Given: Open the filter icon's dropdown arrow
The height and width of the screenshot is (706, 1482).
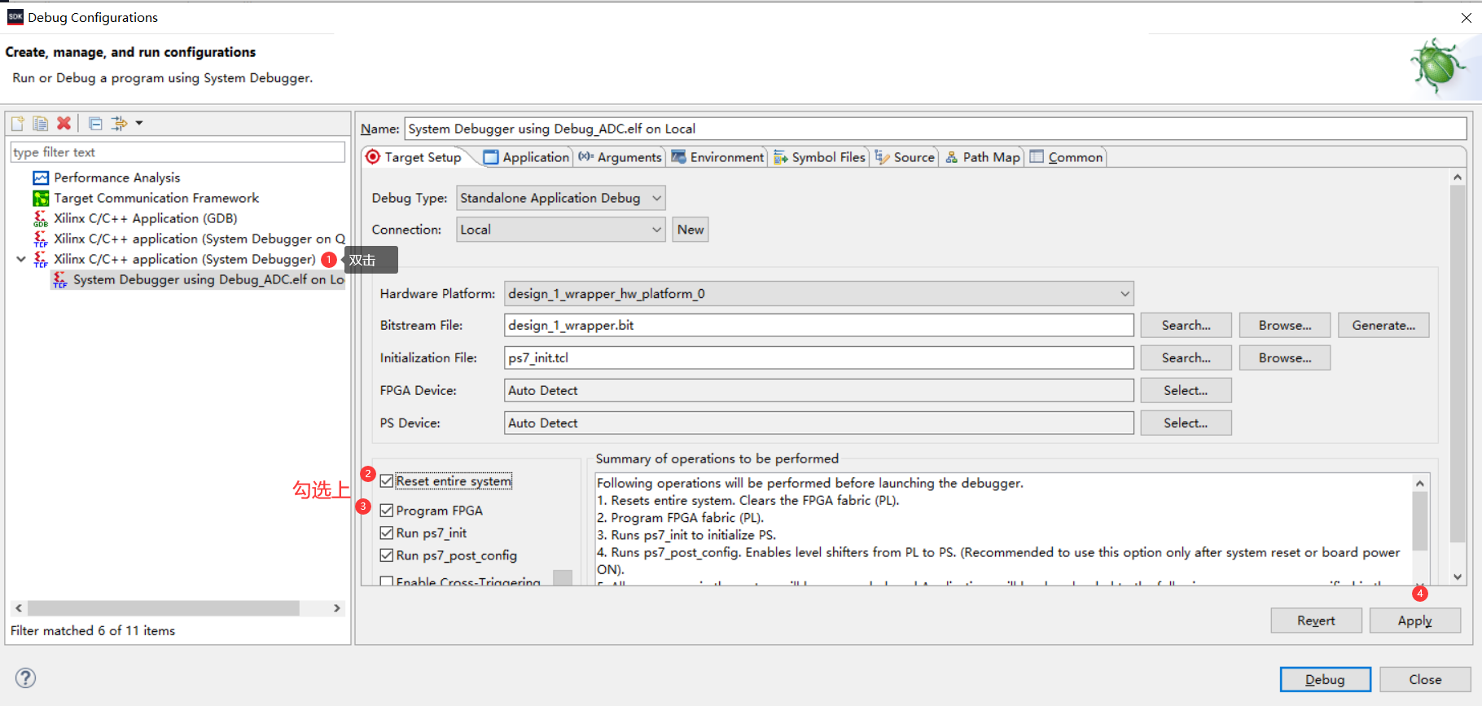Looking at the screenshot, I should [x=139, y=124].
